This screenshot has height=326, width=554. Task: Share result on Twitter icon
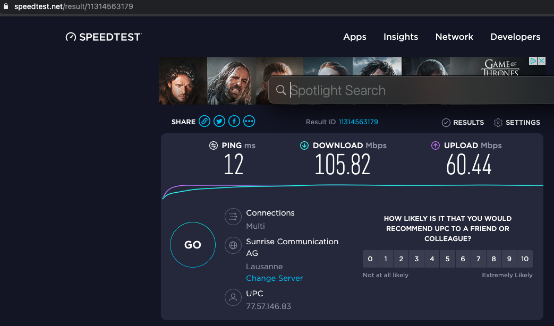point(219,122)
